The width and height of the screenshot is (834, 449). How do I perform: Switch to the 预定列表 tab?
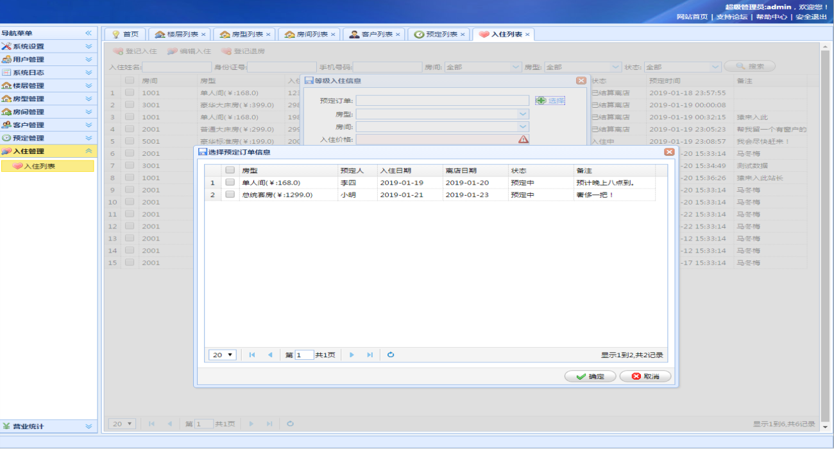pos(438,35)
